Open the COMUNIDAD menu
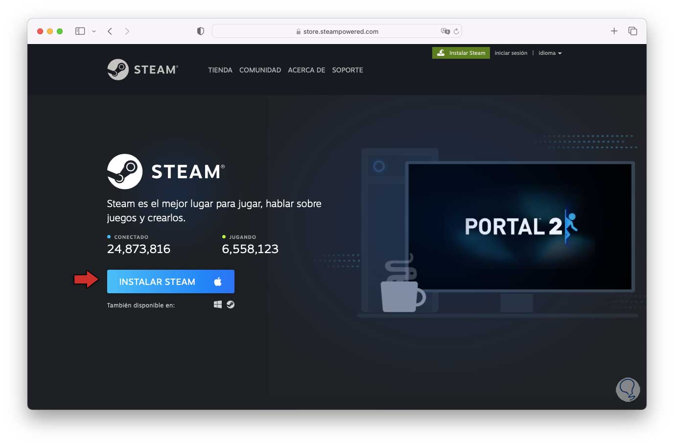 (x=260, y=70)
